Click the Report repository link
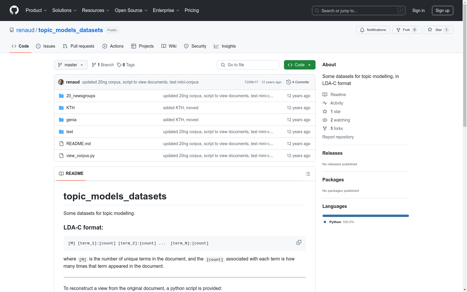Image resolution: width=467 pixels, height=292 pixels. click(338, 137)
